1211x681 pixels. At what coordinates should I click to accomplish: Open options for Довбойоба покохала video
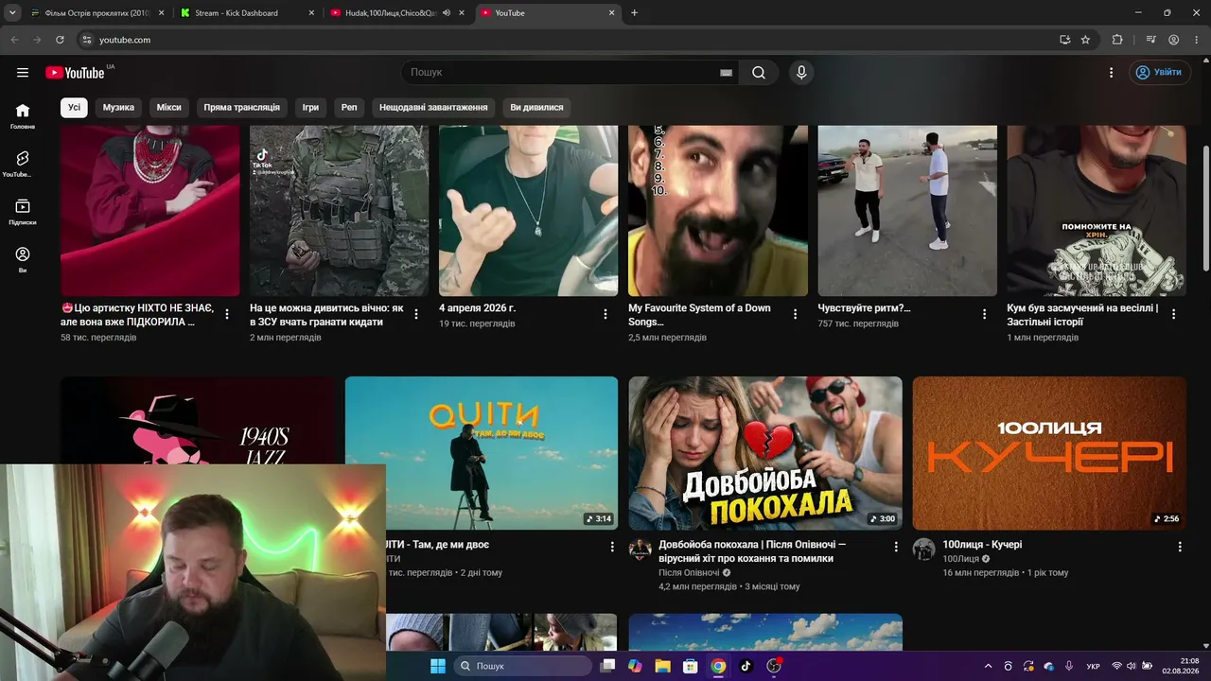(896, 547)
